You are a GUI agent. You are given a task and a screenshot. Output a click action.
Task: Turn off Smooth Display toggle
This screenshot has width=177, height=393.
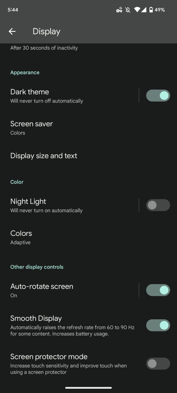pos(158,325)
